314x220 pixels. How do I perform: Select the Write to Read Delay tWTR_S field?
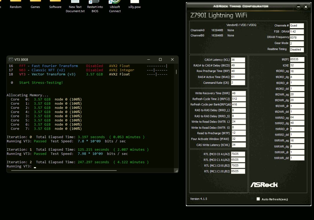239,128
